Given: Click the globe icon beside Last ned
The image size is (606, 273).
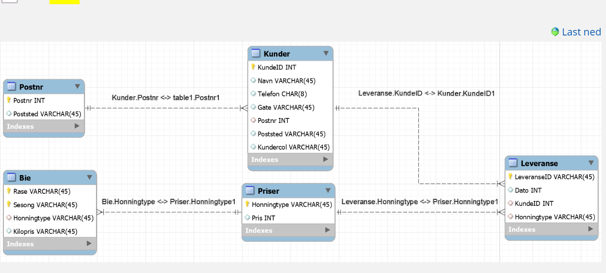Looking at the screenshot, I should tap(555, 32).
